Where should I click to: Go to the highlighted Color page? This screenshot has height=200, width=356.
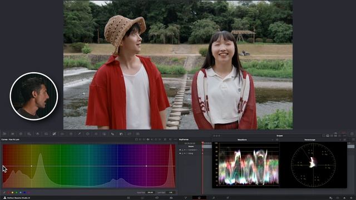(199, 198)
